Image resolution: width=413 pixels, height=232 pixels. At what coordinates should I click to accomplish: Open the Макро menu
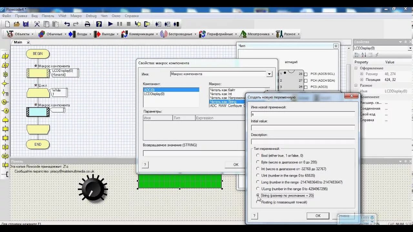click(76, 16)
